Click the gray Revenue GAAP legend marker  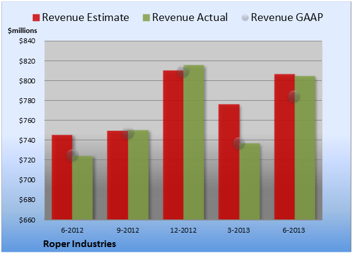click(x=245, y=18)
